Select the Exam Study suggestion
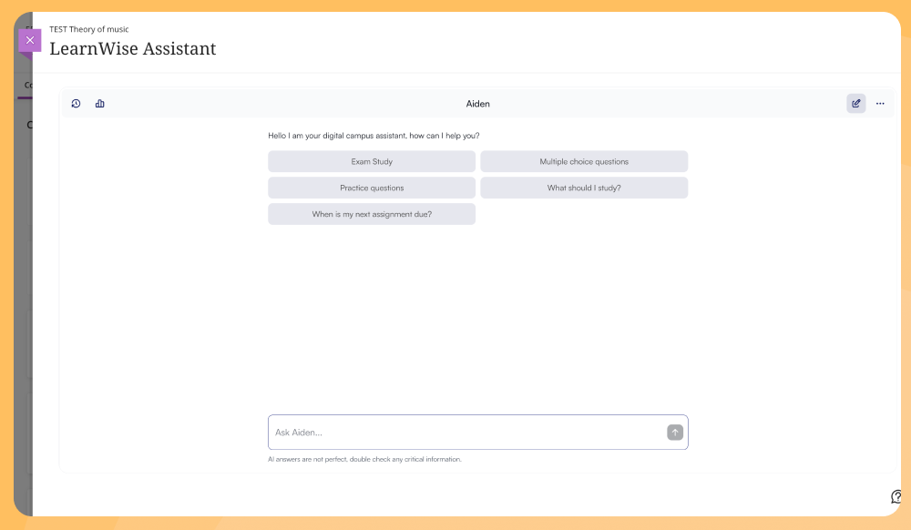 click(x=372, y=162)
